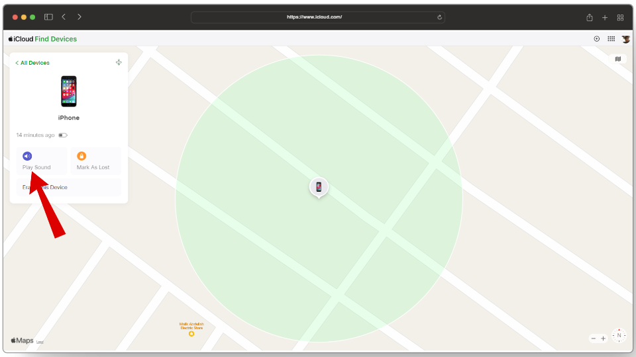Erase This Device option
The width and height of the screenshot is (636, 357).
pyautogui.click(x=68, y=187)
